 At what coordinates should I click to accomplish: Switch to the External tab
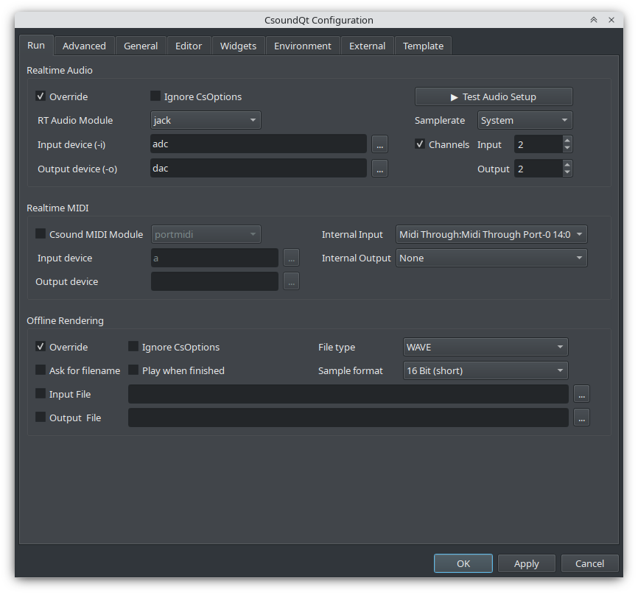[368, 46]
